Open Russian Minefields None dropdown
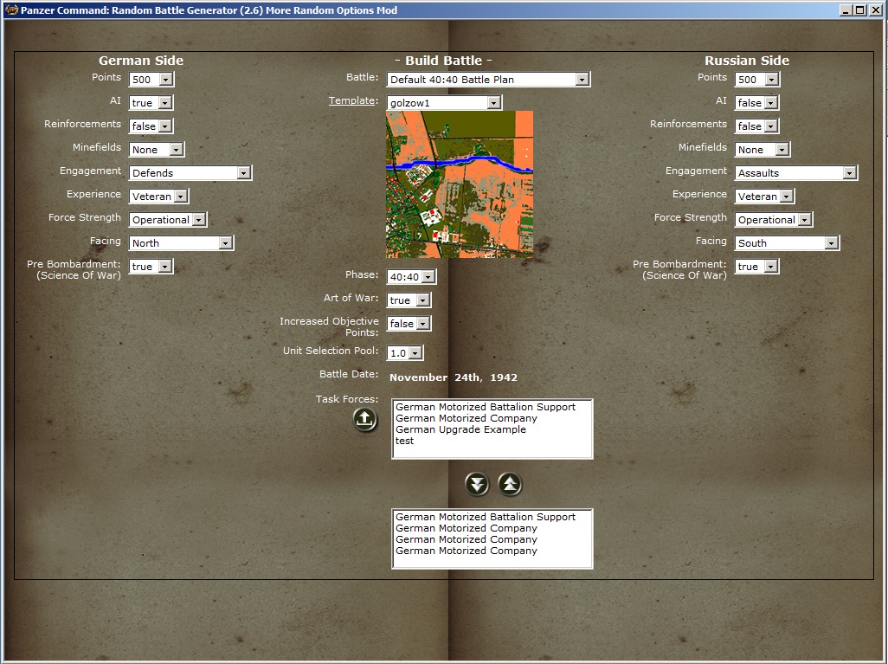Image resolution: width=888 pixels, height=664 pixels. 763,150
